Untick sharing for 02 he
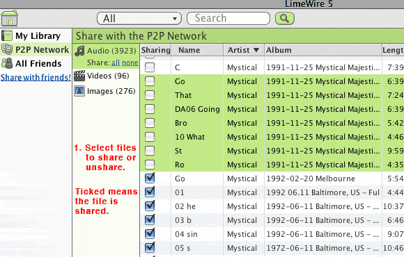Viewport: 404px width, 257px height. pyautogui.click(x=150, y=206)
